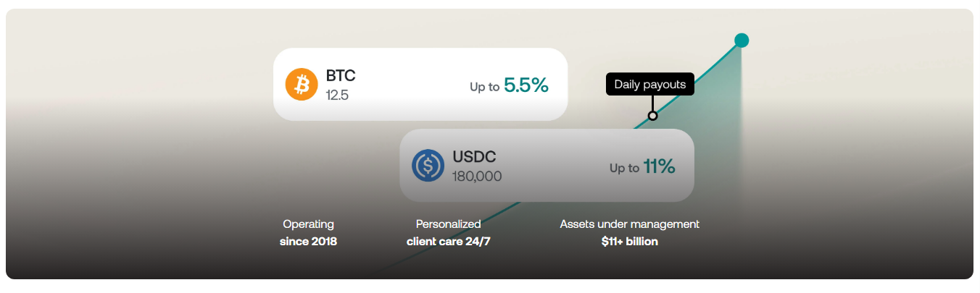Click the hollow circle marker below Daily payouts
980x293 pixels.
pyautogui.click(x=652, y=115)
